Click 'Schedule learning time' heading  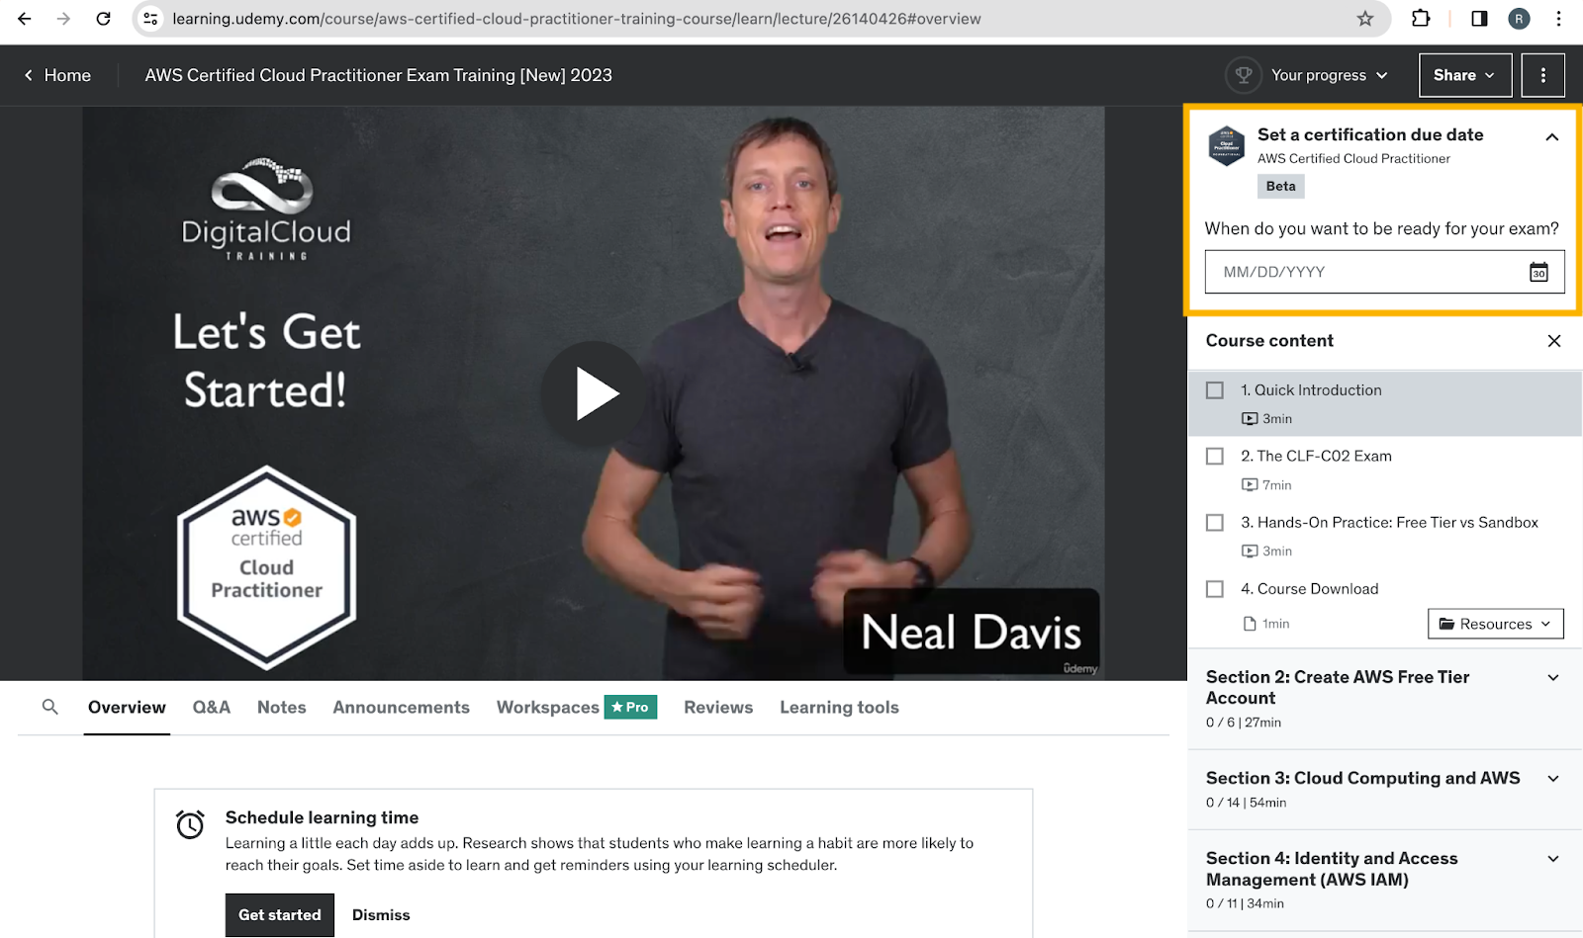(x=322, y=817)
